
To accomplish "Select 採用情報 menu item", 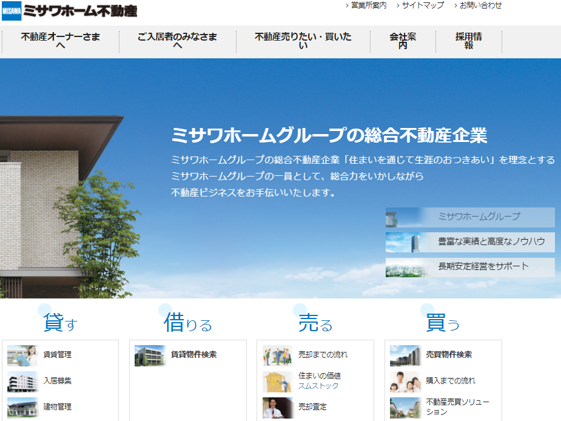I will pyautogui.click(x=469, y=41).
